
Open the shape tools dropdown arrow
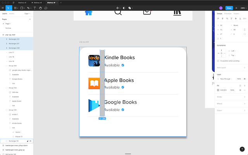point(24,8)
